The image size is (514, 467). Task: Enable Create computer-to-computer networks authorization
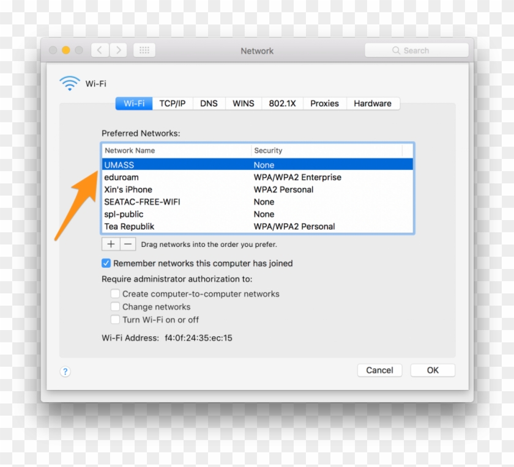tap(115, 293)
